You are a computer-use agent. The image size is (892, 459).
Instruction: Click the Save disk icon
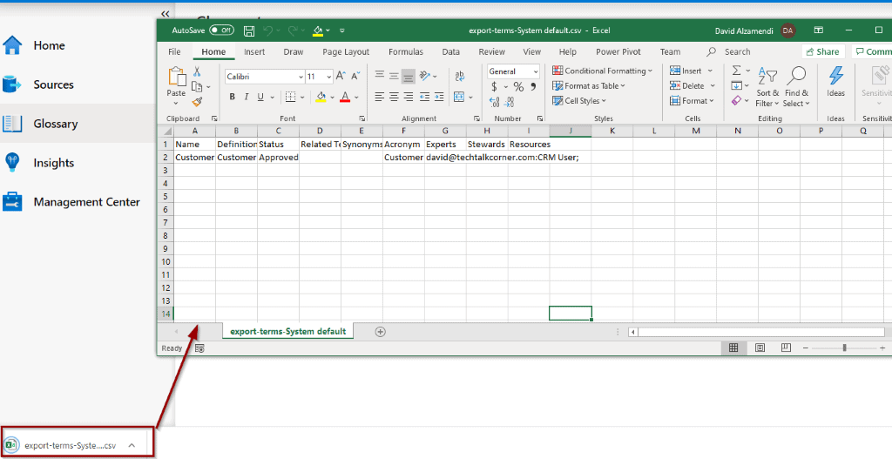pyautogui.click(x=249, y=30)
